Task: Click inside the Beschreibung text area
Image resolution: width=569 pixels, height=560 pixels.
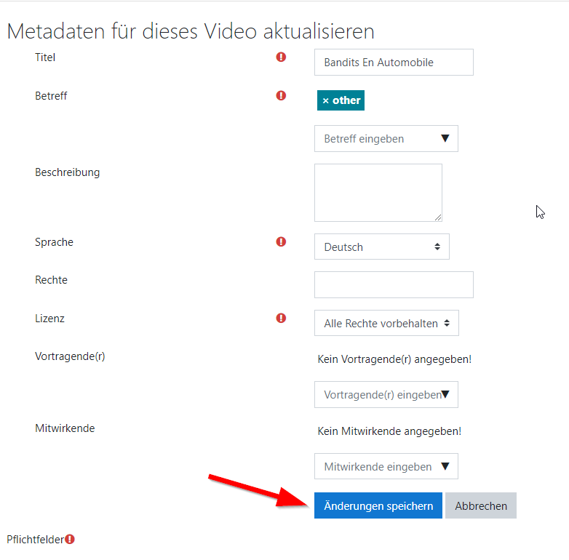Action: pos(378,192)
